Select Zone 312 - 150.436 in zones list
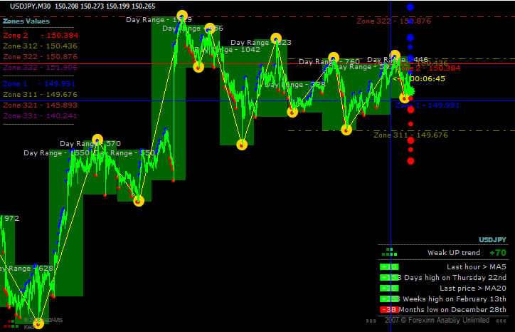This screenshot has height=332, width=515. pos(40,46)
